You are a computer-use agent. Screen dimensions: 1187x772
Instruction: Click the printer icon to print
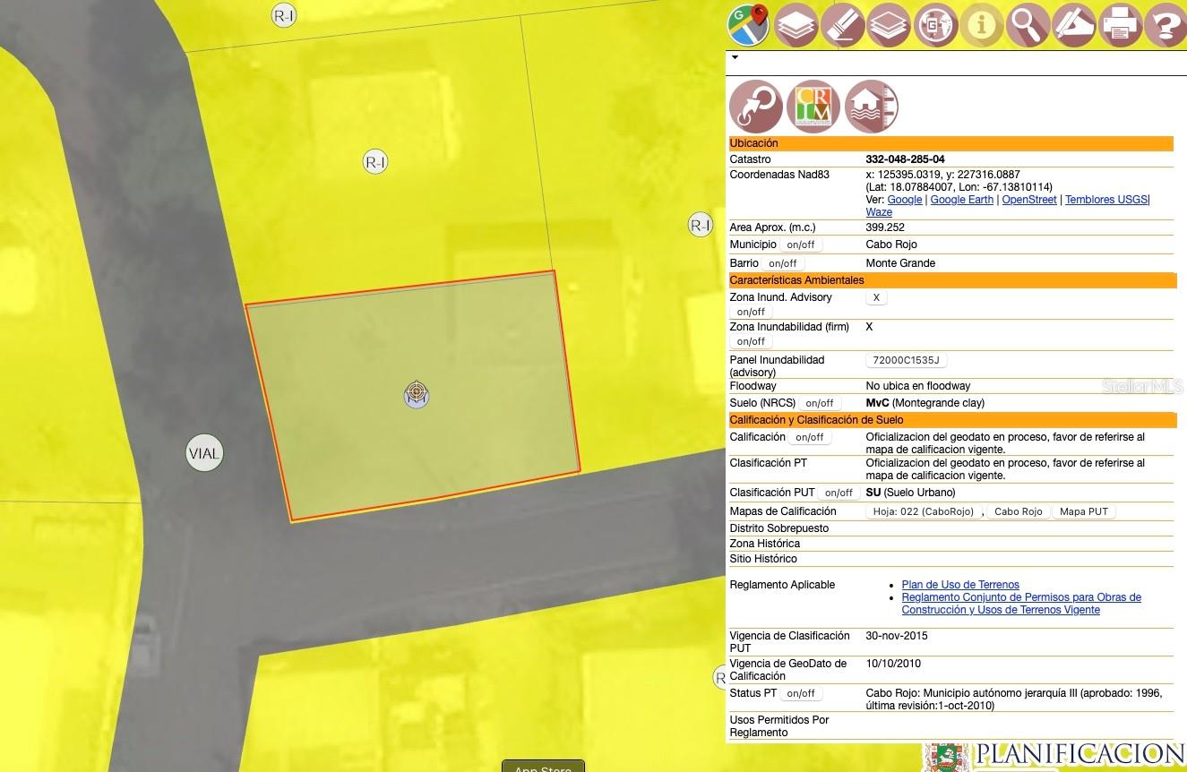pos(1120,25)
